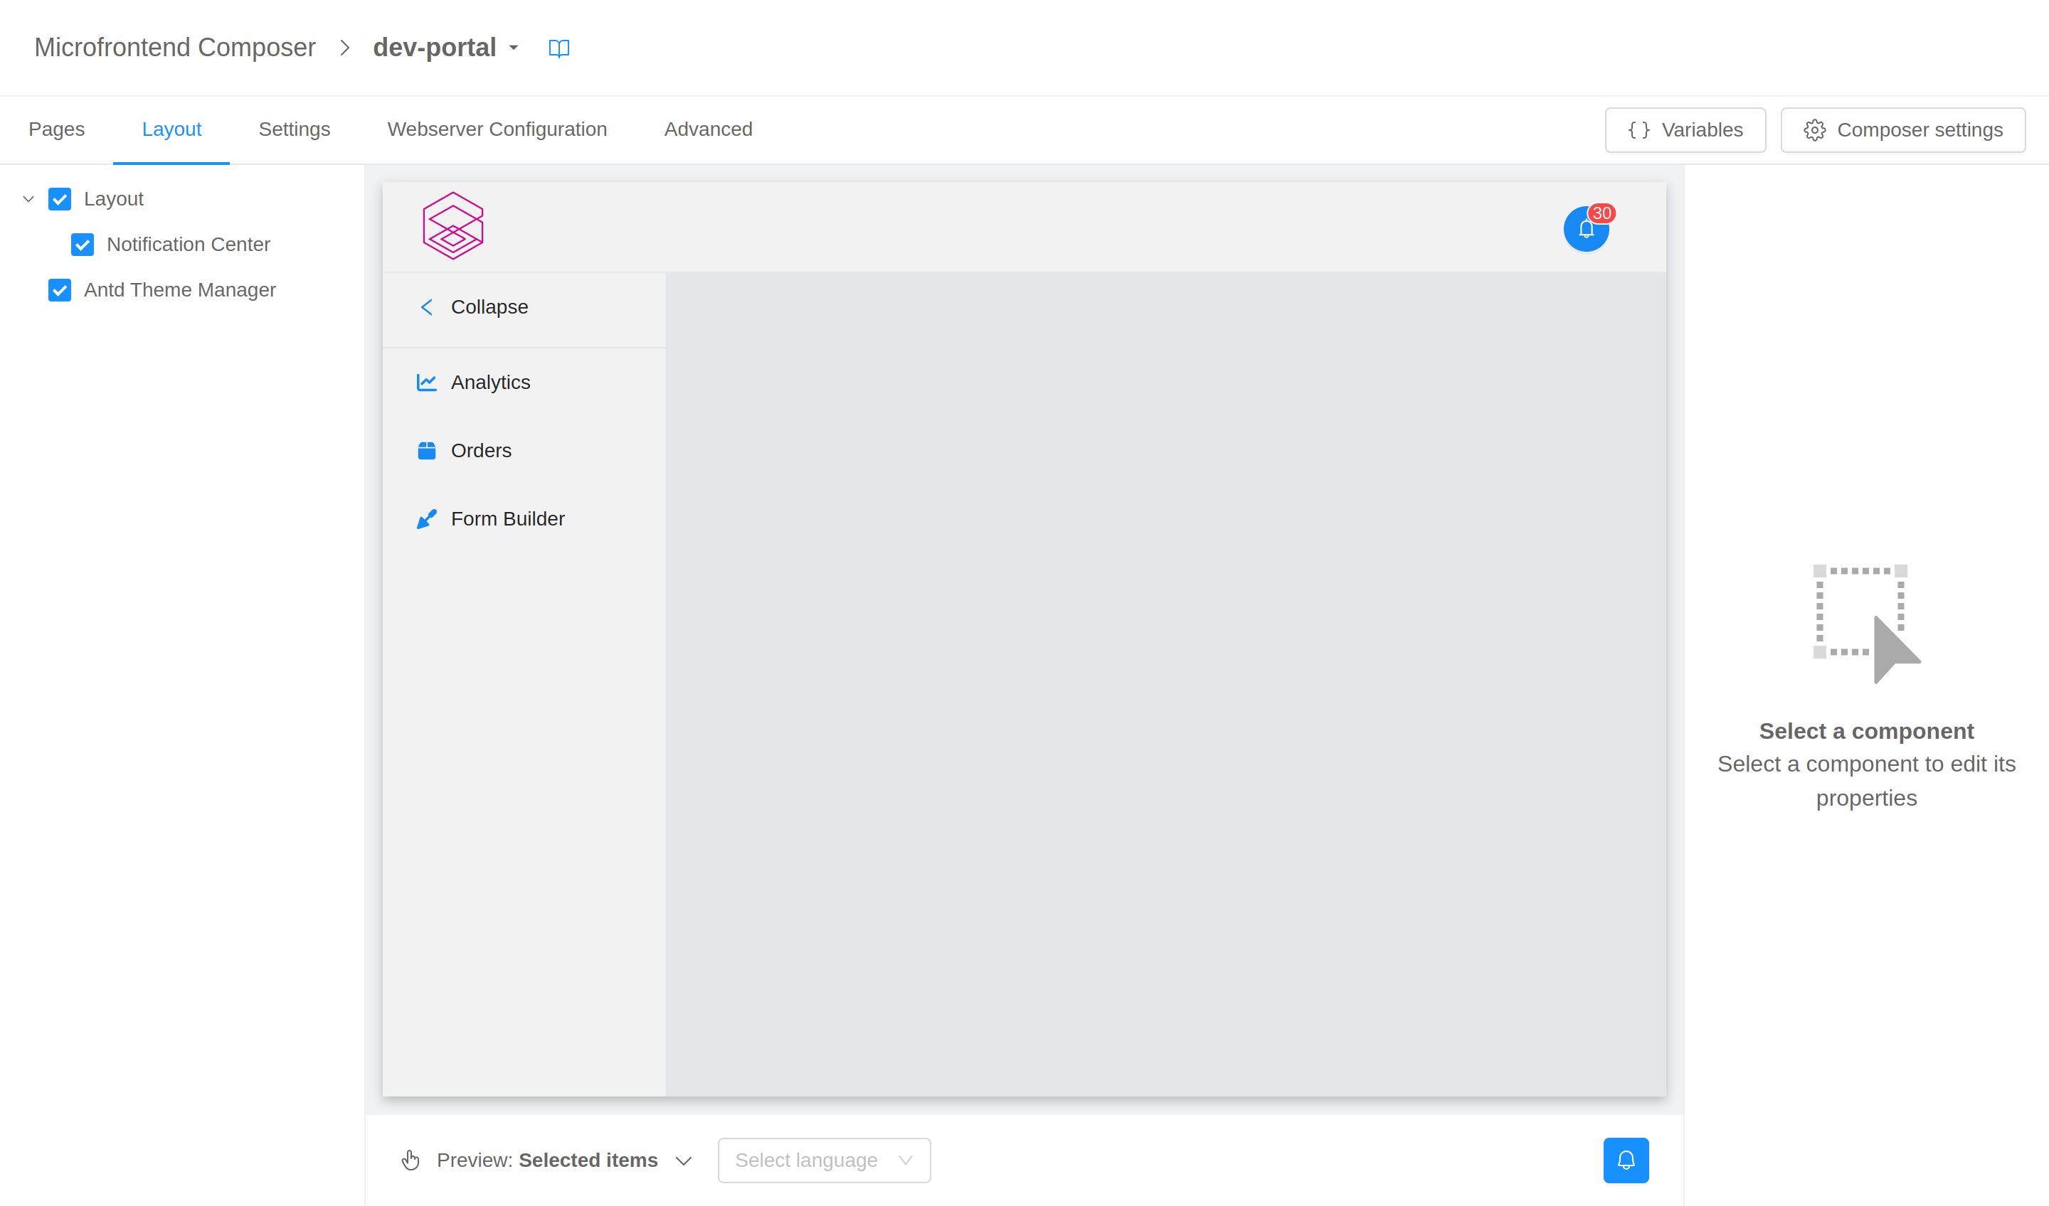Disable the Antd Theme Manager checkbox
The image size is (2049, 1206).
tap(59, 290)
